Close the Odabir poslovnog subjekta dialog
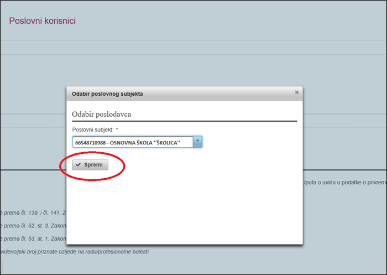Viewport: 387px width, 275px height. pyautogui.click(x=296, y=92)
